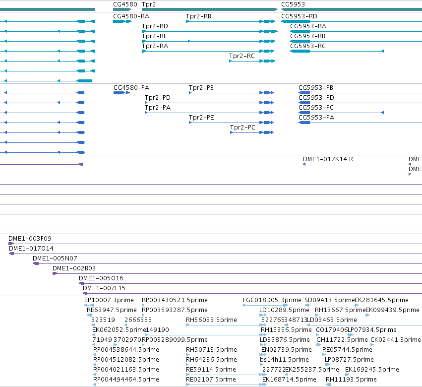Select the CG4580 gene arrow bar

pos(122,9)
